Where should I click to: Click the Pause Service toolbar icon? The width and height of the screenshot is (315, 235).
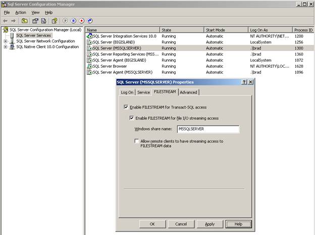[x=74, y=21]
